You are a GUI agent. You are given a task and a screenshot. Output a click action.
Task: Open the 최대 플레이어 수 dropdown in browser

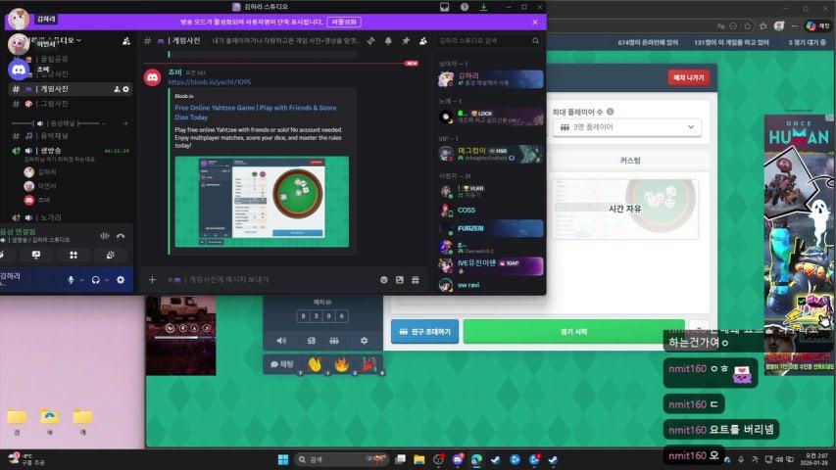(x=627, y=127)
